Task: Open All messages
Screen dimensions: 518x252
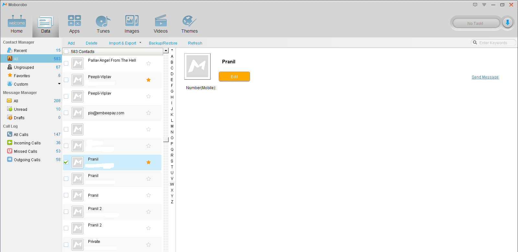Action: (x=31, y=101)
